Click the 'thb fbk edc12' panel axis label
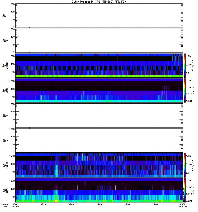Image resolution: width=198 pixels, height=212 pixels. (5, 65)
